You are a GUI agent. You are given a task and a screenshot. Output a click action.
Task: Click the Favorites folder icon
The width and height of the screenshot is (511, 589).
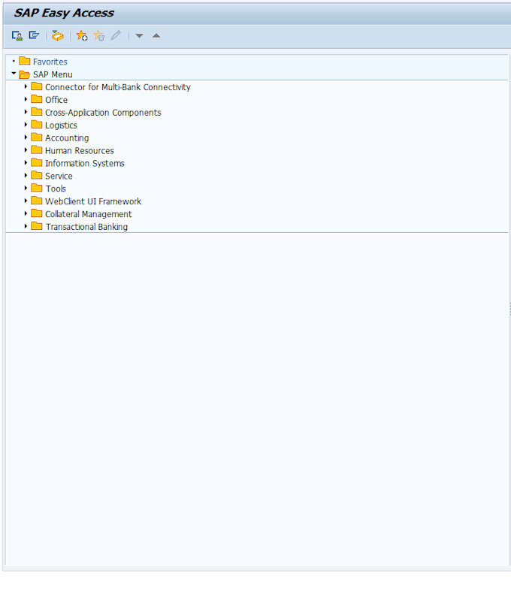(25, 61)
